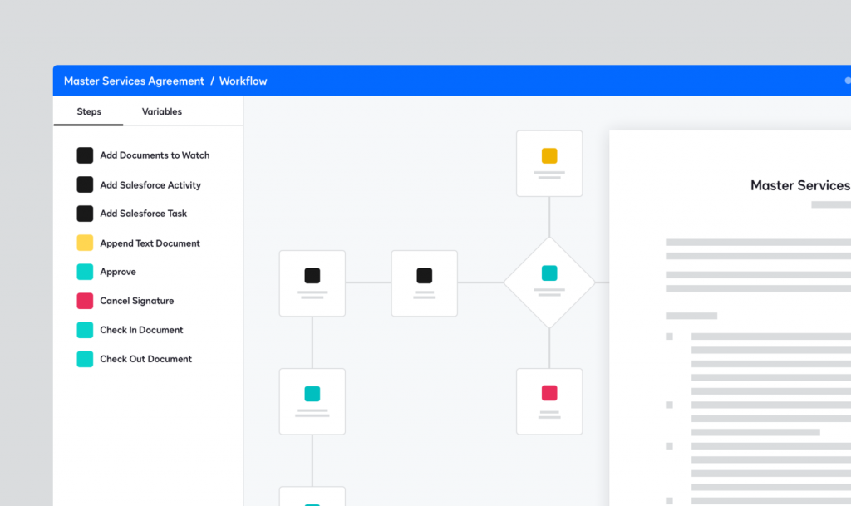Select the Add Documents to Watch step icon

click(85, 155)
